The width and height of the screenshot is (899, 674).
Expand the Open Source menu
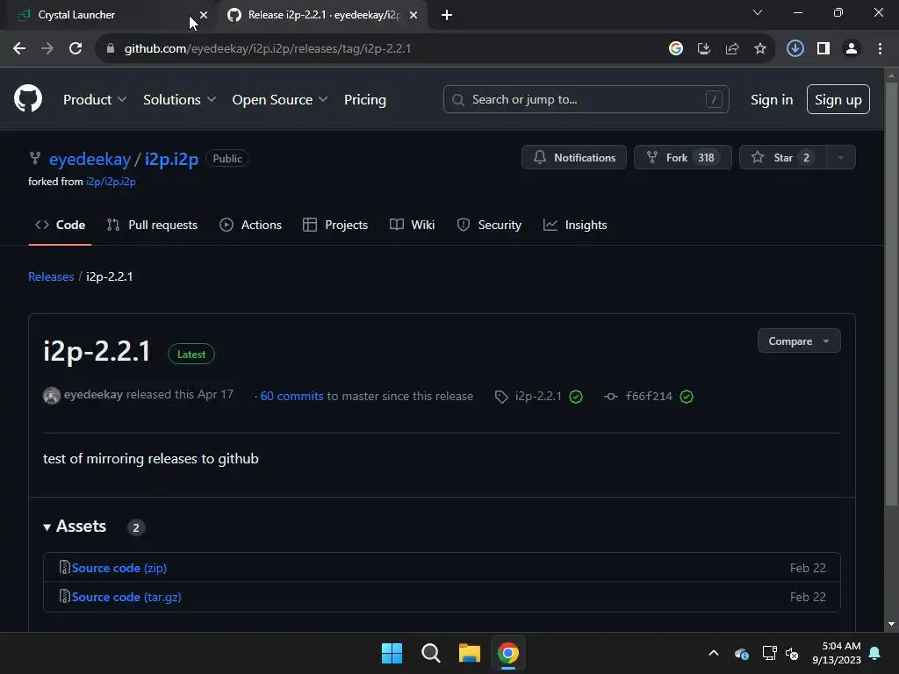tap(280, 100)
